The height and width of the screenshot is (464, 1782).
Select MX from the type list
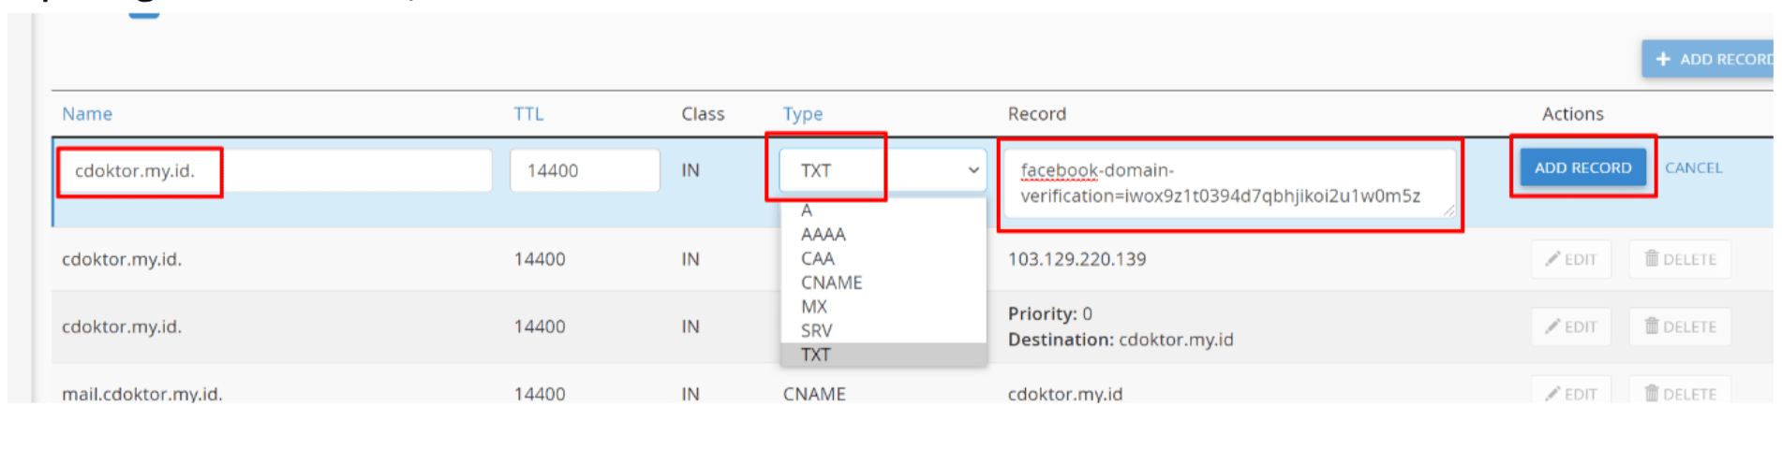click(x=883, y=307)
